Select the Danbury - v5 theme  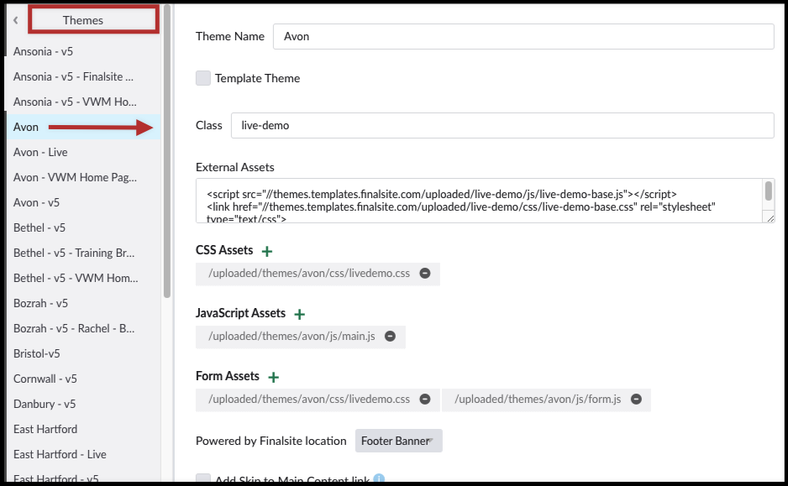83,404
